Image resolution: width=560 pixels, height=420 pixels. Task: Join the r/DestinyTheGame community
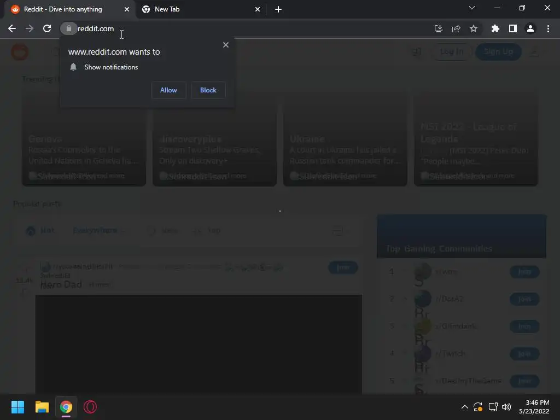(524, 381)
